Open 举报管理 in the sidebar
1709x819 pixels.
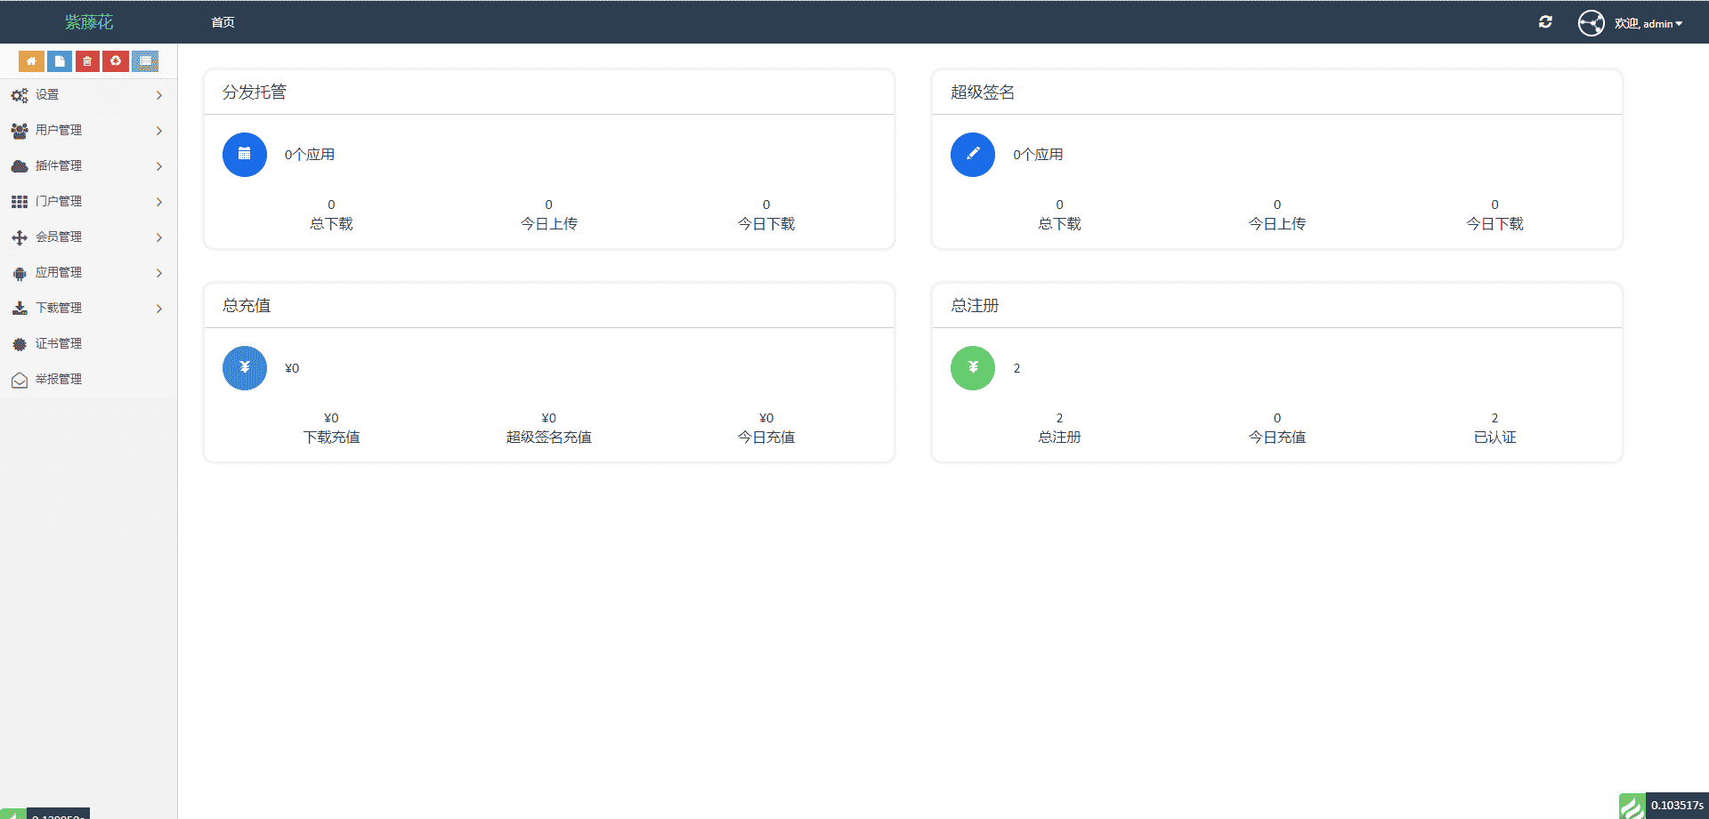point(88,380)
